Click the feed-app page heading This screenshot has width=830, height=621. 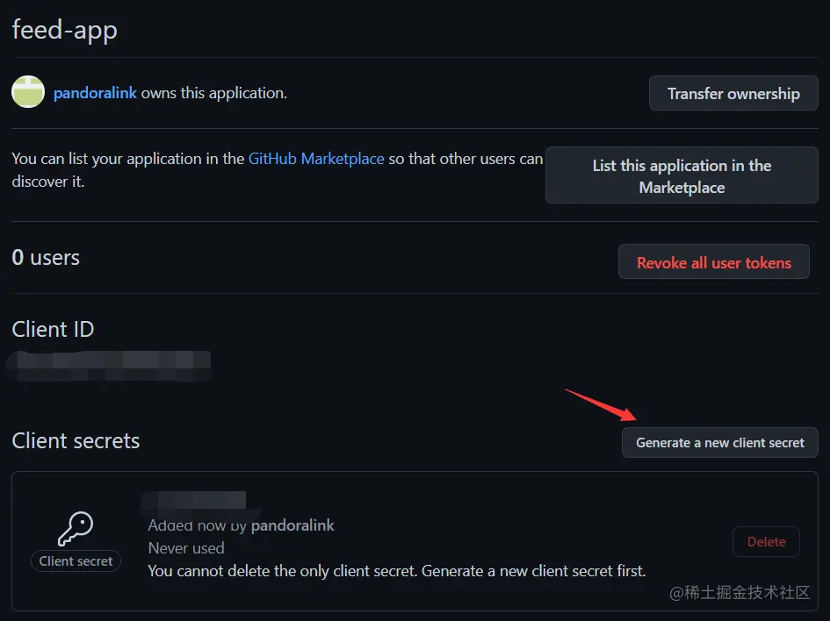pyautogui.click(x=65, y=30)
